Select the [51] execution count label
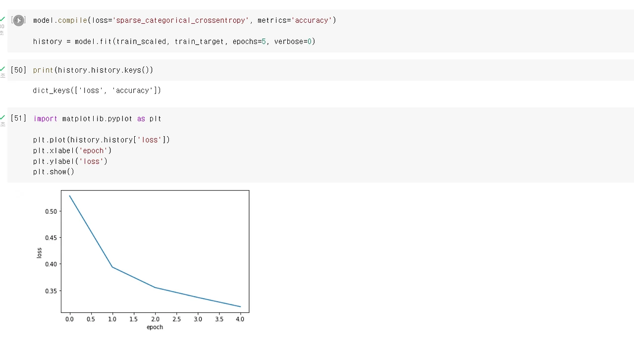Screen dimensions: 634x344 tap(18, 118)
